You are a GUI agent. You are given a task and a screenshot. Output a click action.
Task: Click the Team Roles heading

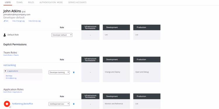(x=10, y=53)
